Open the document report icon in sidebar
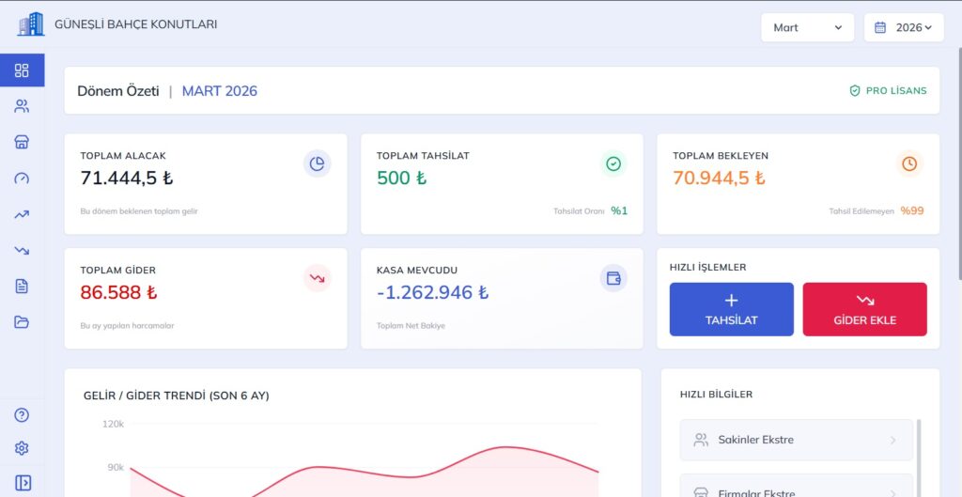The width and height of the screenshot is (962, 497). point(22,286)
